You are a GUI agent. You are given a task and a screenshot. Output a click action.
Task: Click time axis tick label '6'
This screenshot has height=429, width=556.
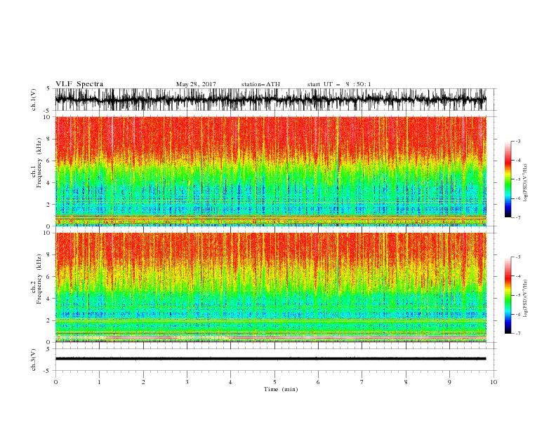(318, 382)
